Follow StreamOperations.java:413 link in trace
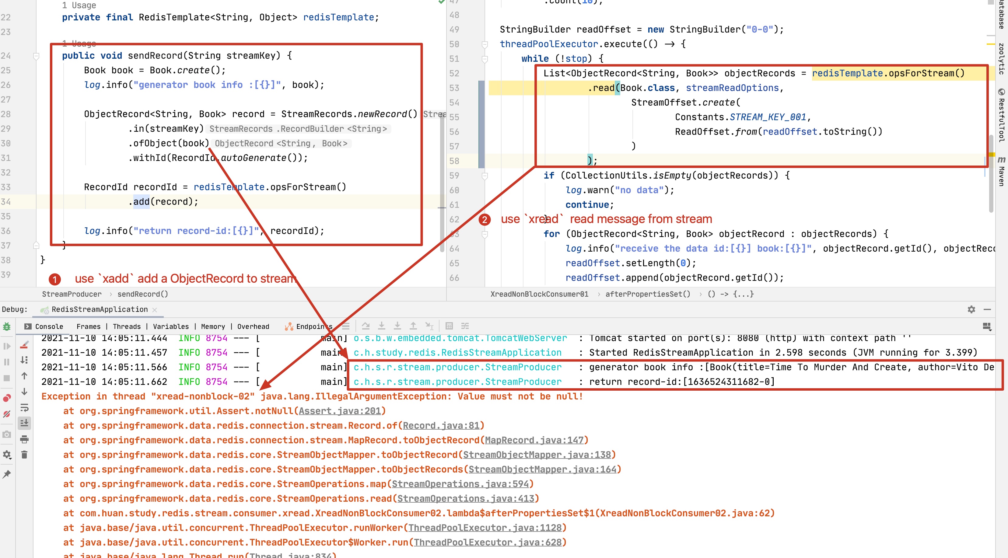 [x=466, y=499]
